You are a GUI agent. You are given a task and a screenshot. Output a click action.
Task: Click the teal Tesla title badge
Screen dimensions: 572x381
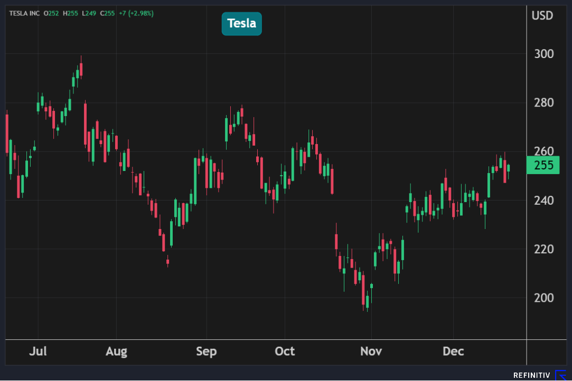241,24
